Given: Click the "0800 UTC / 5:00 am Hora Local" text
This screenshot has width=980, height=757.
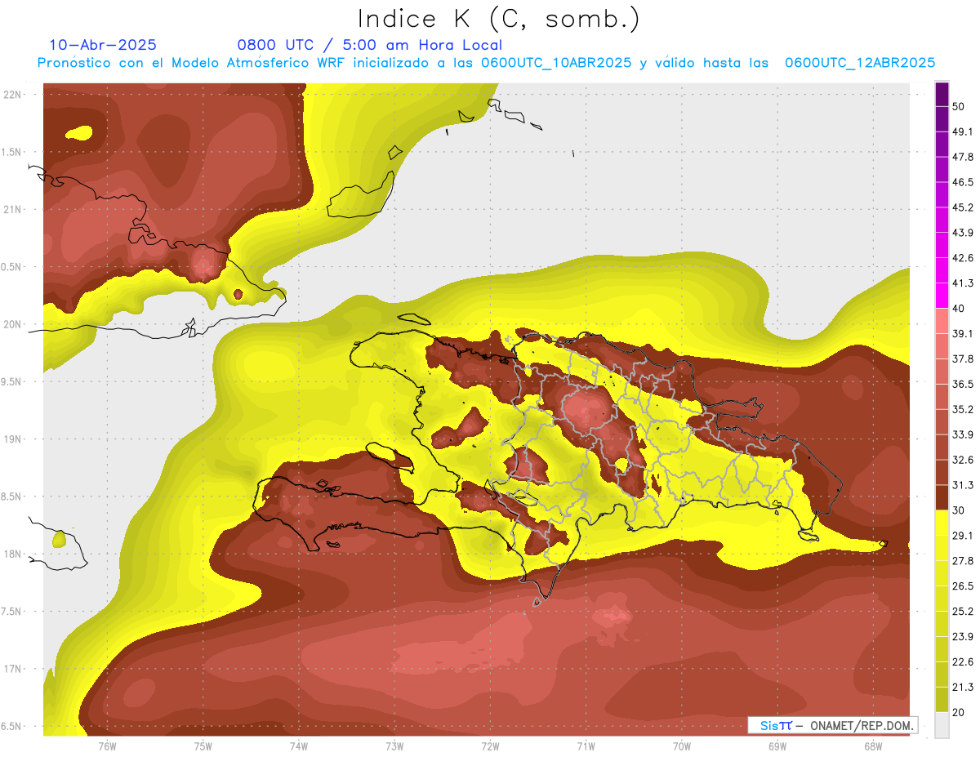Looking at the screenshot, I should click(x=369, y=45).
